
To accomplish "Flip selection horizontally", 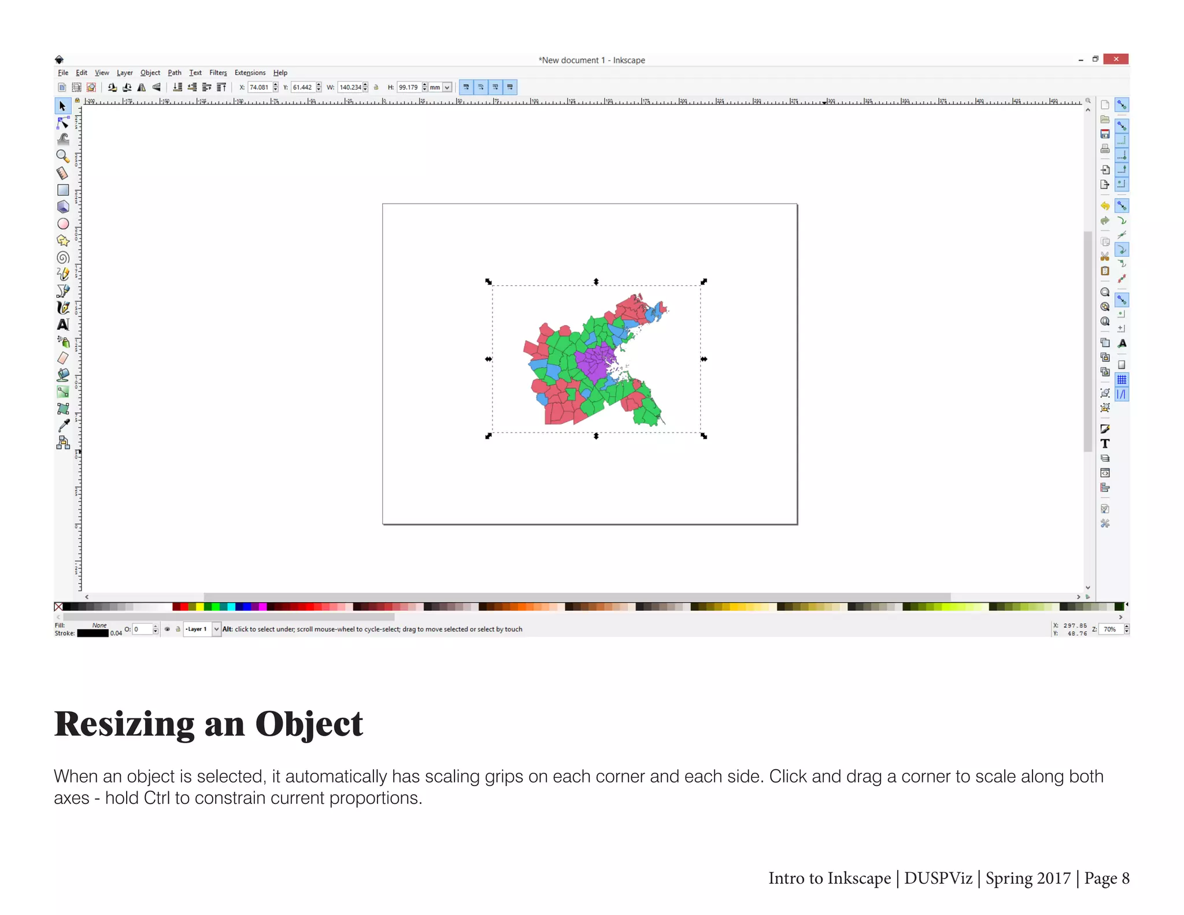I will tap(142, 87).
